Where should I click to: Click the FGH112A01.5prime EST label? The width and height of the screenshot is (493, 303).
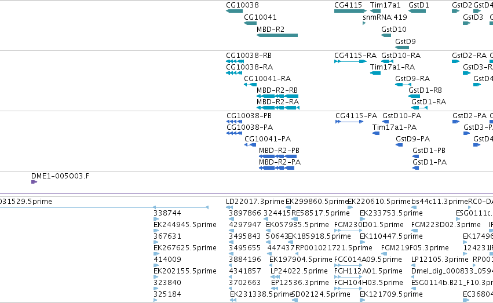click(368, 271)
